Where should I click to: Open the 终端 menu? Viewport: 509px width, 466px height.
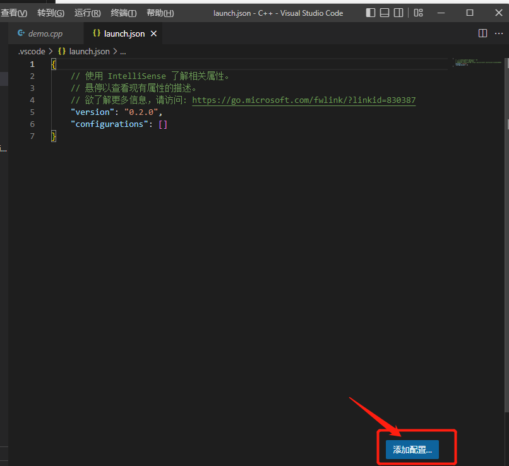click(x=123, y=13)
